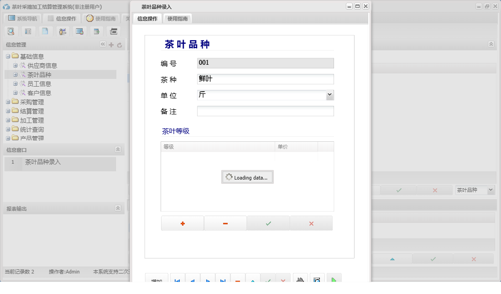This screenshot has height=294, width=501.
Task: Jump to first record in dialog navigator
Action: pyautogui.click(x=177, y=279)
